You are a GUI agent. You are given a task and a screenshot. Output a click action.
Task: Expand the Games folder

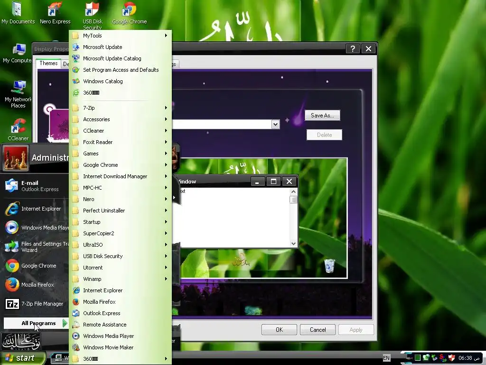pos(120,154)
